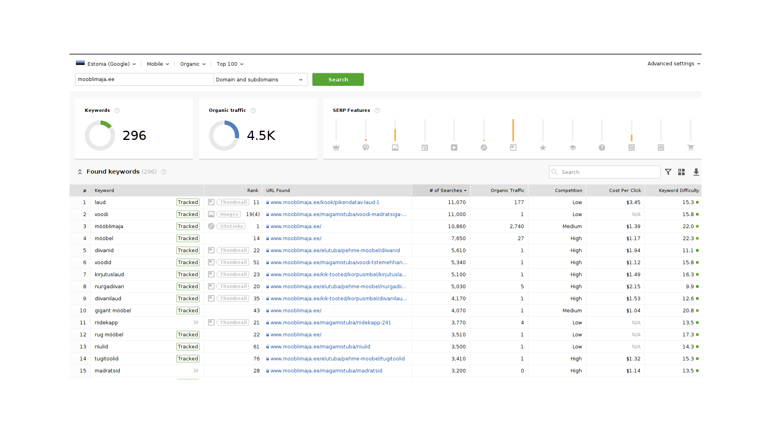Viewport: 771px width, 433px height.
Task: Open the Top 100 filter menu
Action: 230,64
